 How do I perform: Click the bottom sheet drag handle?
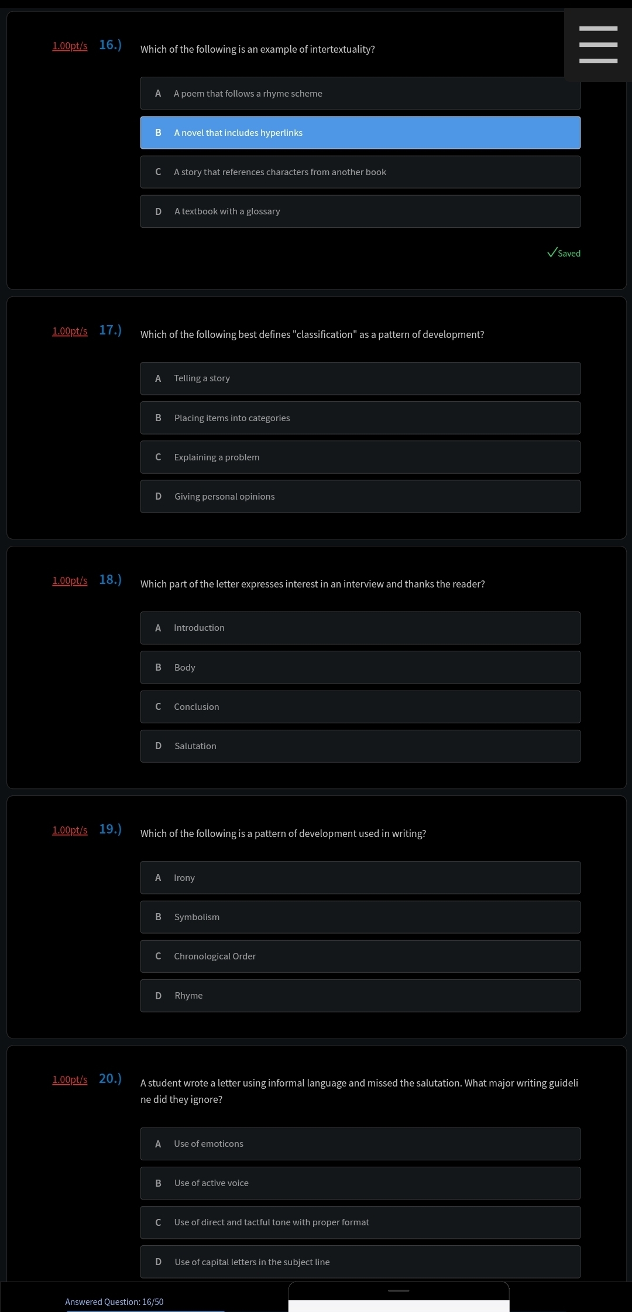coord(399,1290)
